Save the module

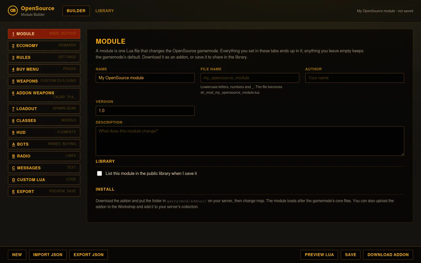351,255
